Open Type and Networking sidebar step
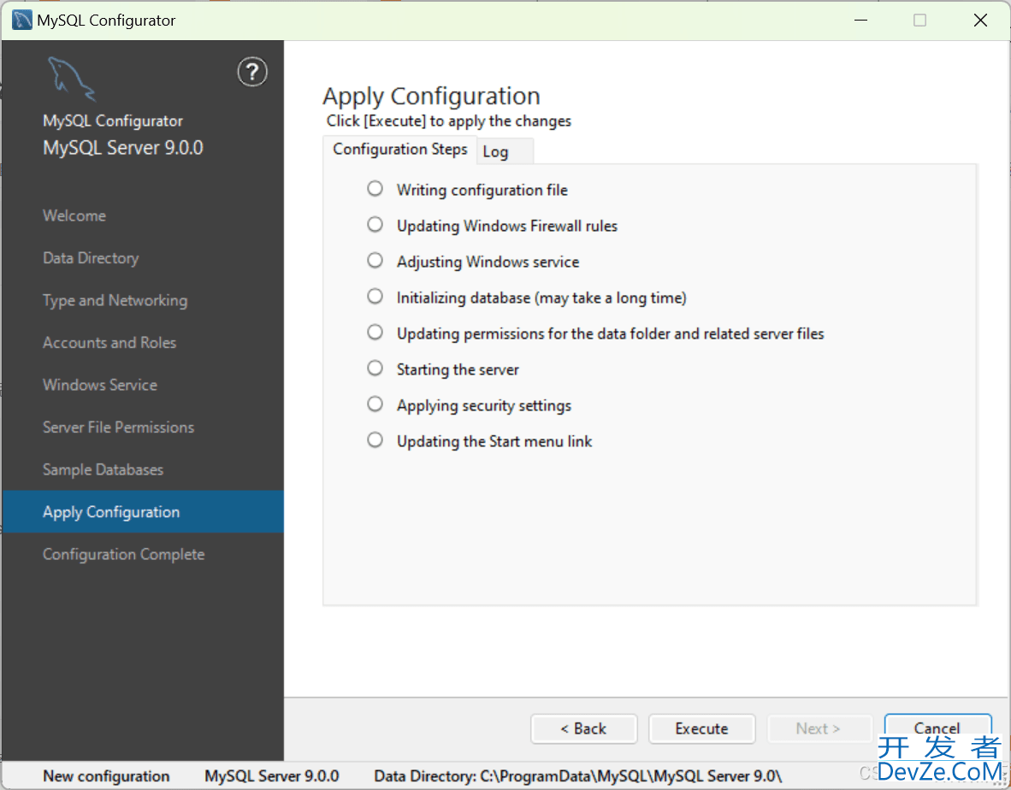 [115, 301]
